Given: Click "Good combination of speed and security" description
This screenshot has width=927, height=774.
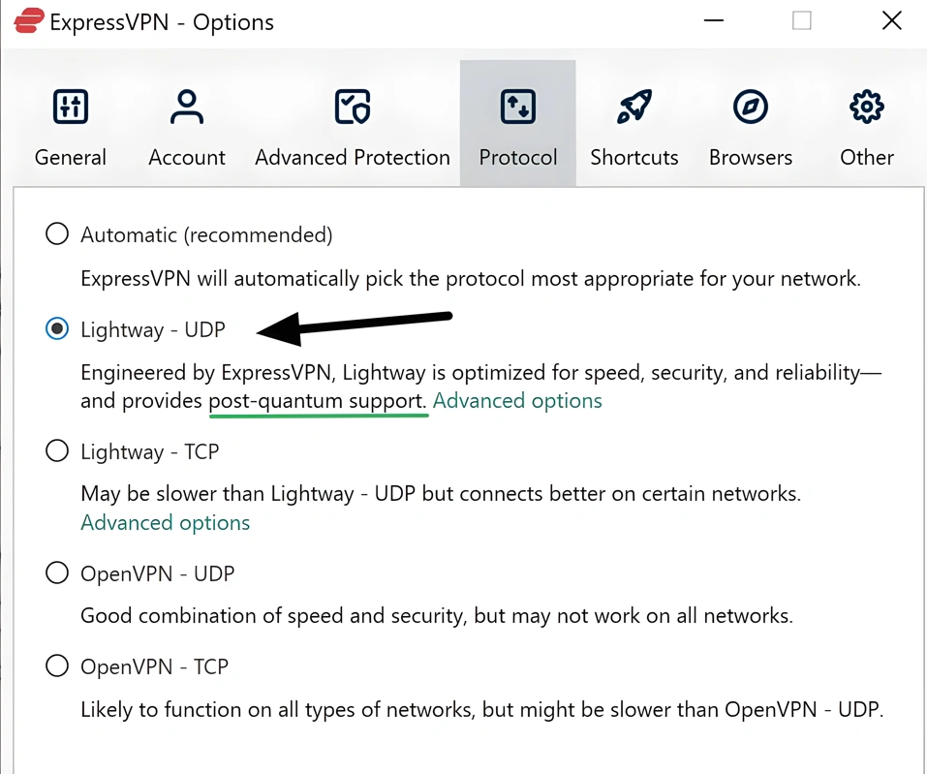Looking at the screenshot, I should point(436,615).
